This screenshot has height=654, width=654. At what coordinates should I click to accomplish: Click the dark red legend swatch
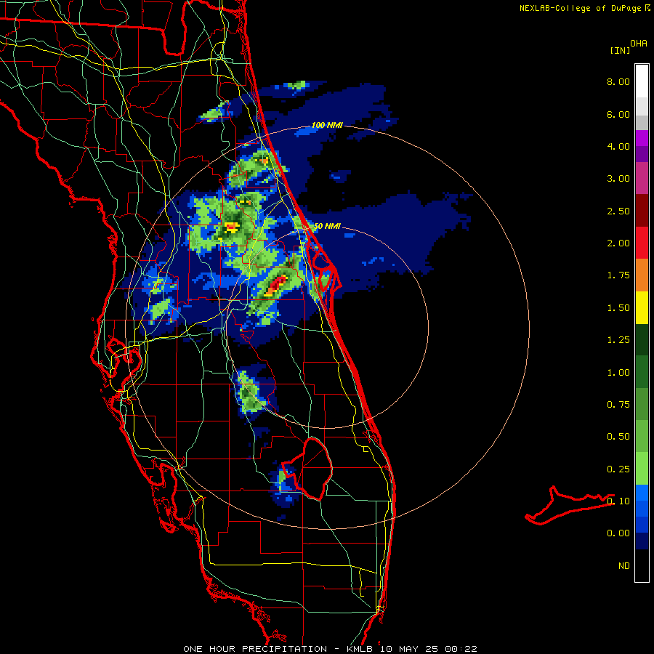coord(642,211)
